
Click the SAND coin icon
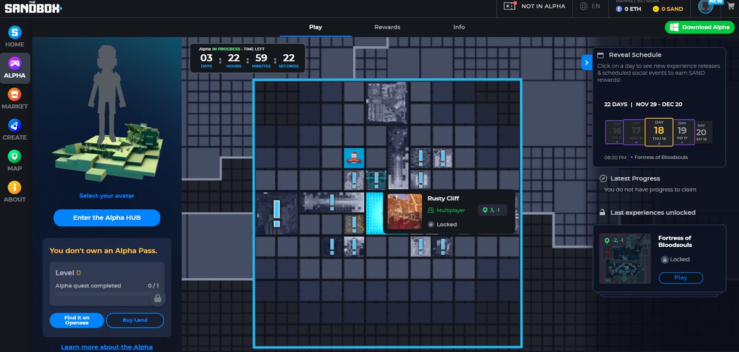(x=656, y=9)
